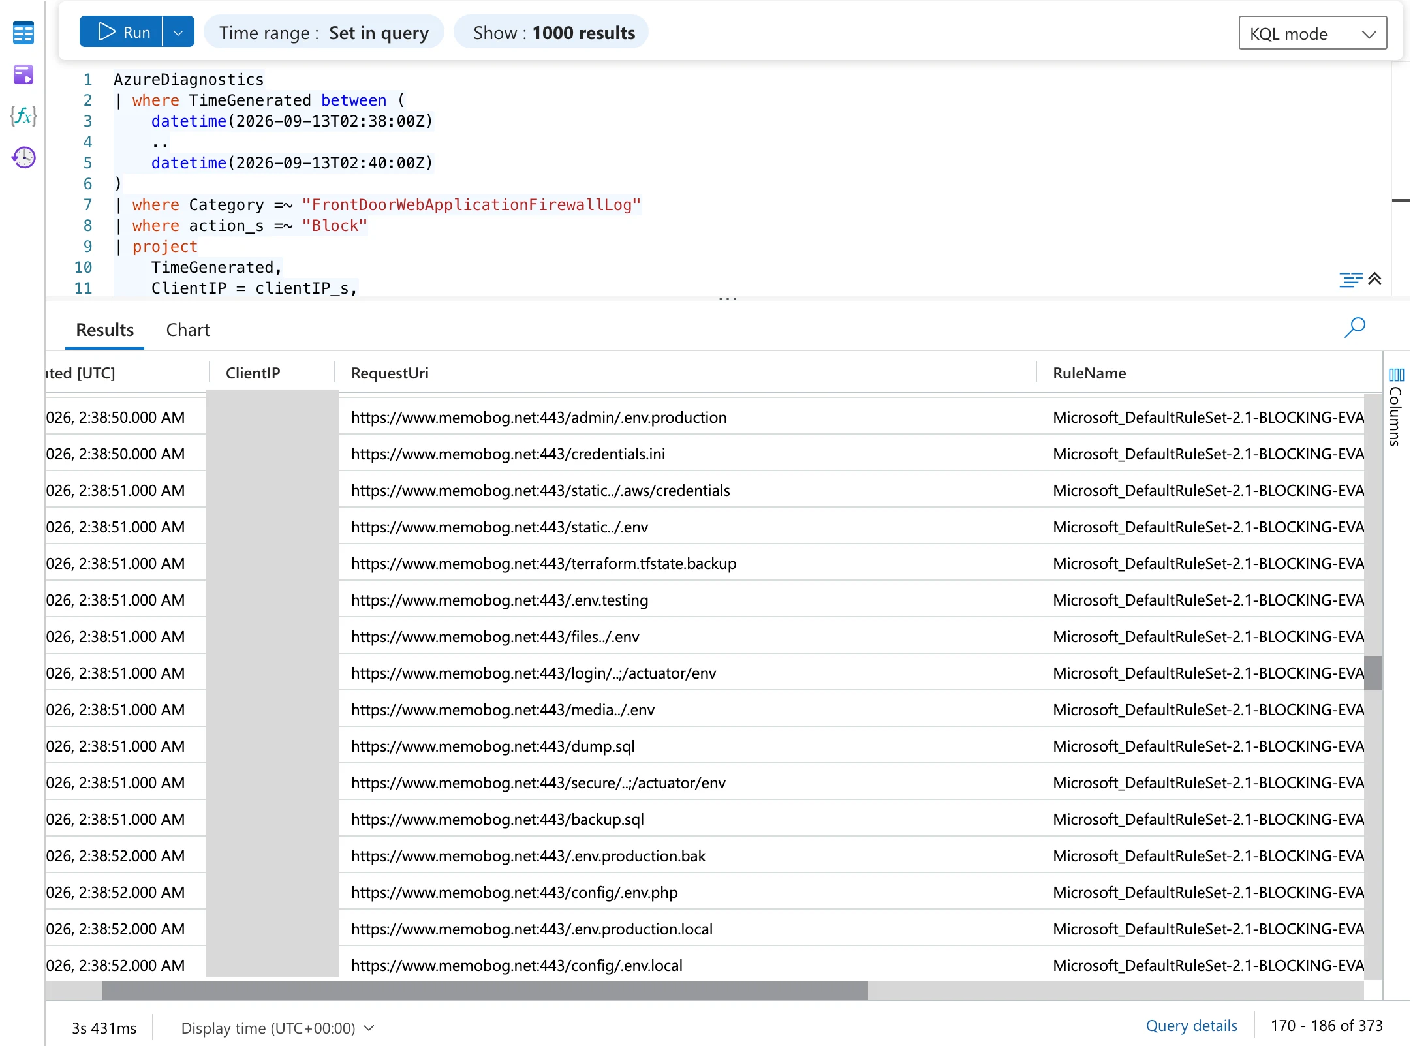Click the Block string on line 8
Image resolution: width=1413 pixels, height=1046 pixels.
point(334,226)
